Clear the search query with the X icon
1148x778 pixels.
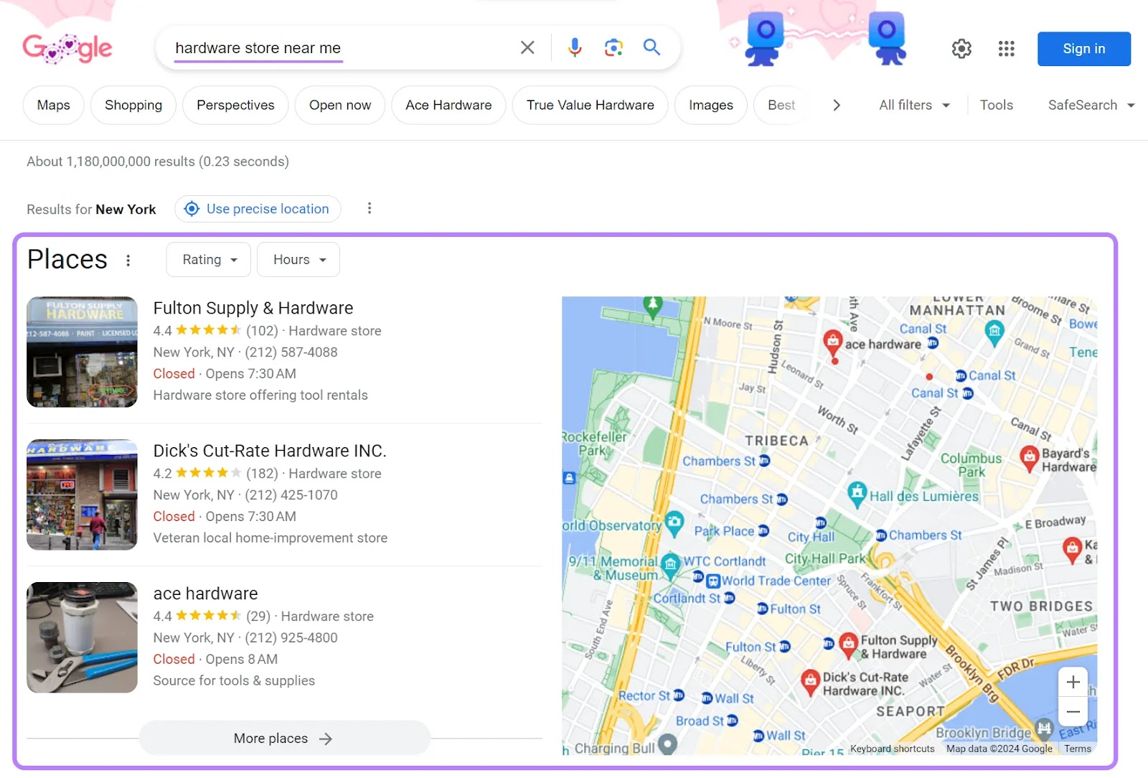pyautogui.click(x=527, y=47)
